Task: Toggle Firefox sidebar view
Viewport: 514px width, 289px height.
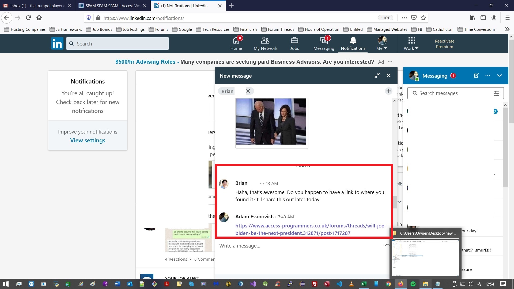Action: (x=483, y=18)
